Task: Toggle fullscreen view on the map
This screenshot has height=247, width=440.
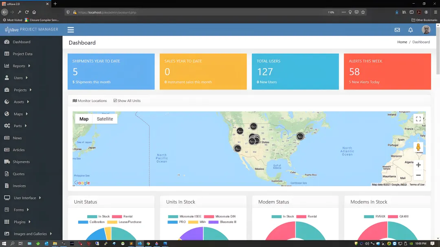Action: [418, 119]
